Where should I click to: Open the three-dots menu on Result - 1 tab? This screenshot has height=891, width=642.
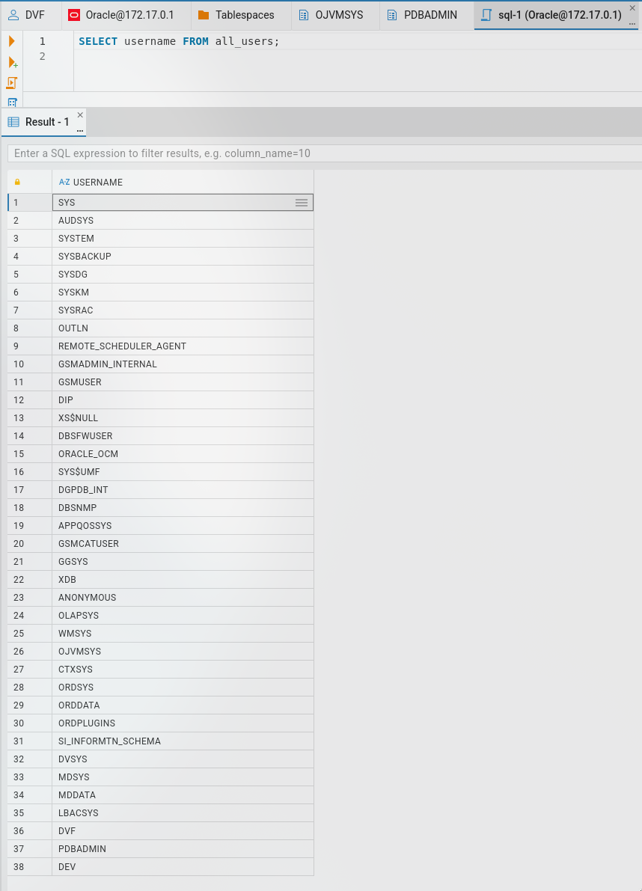pos(80,130)
